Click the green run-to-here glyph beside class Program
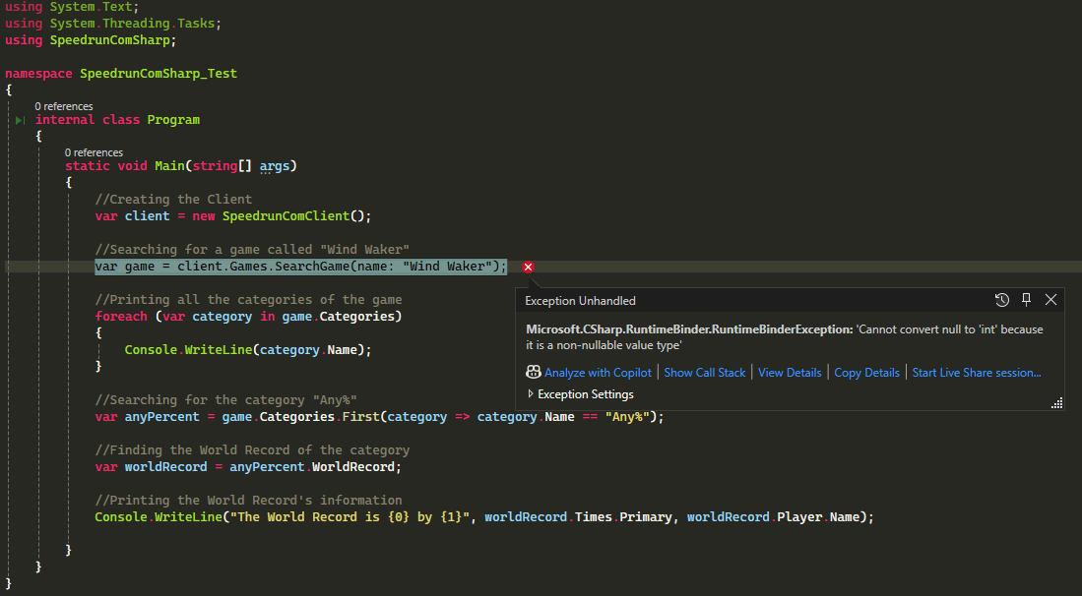The width and height of the screenshot is (1082, 596). click(20, 120)
